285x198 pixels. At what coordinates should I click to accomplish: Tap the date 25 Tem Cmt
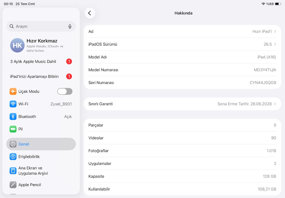(x=25, y=4)
